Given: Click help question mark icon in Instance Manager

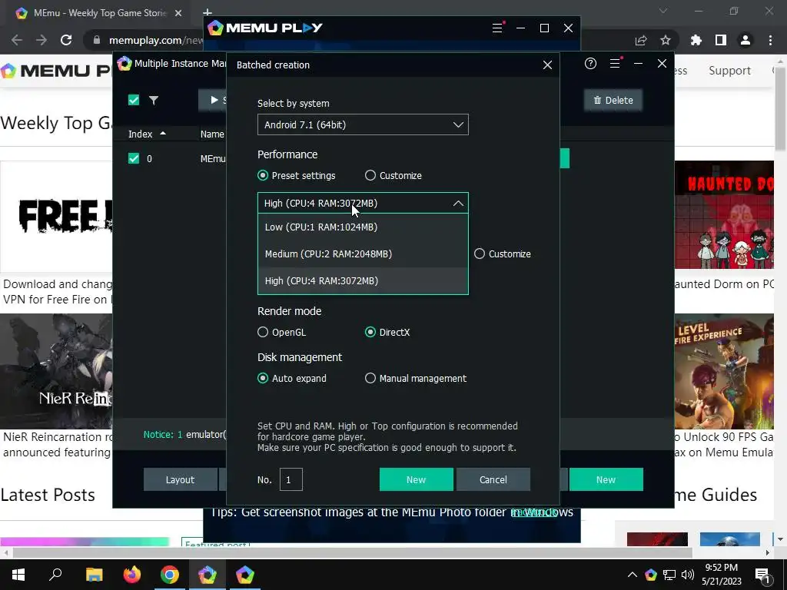Looking at the screenshot, I should tap(590, 63).
